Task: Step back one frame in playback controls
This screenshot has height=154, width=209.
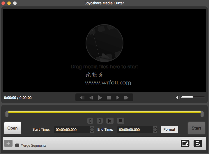Action: tap(91, 98)
